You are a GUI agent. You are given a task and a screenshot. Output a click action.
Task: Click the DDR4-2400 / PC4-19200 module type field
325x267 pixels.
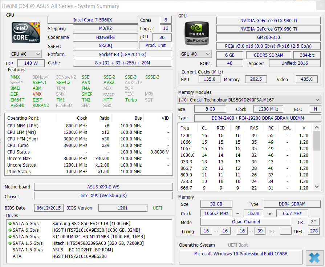pos(257,118)
